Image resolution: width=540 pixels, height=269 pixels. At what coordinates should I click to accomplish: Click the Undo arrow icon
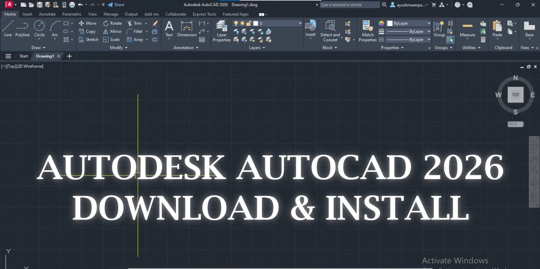[80, 5]
